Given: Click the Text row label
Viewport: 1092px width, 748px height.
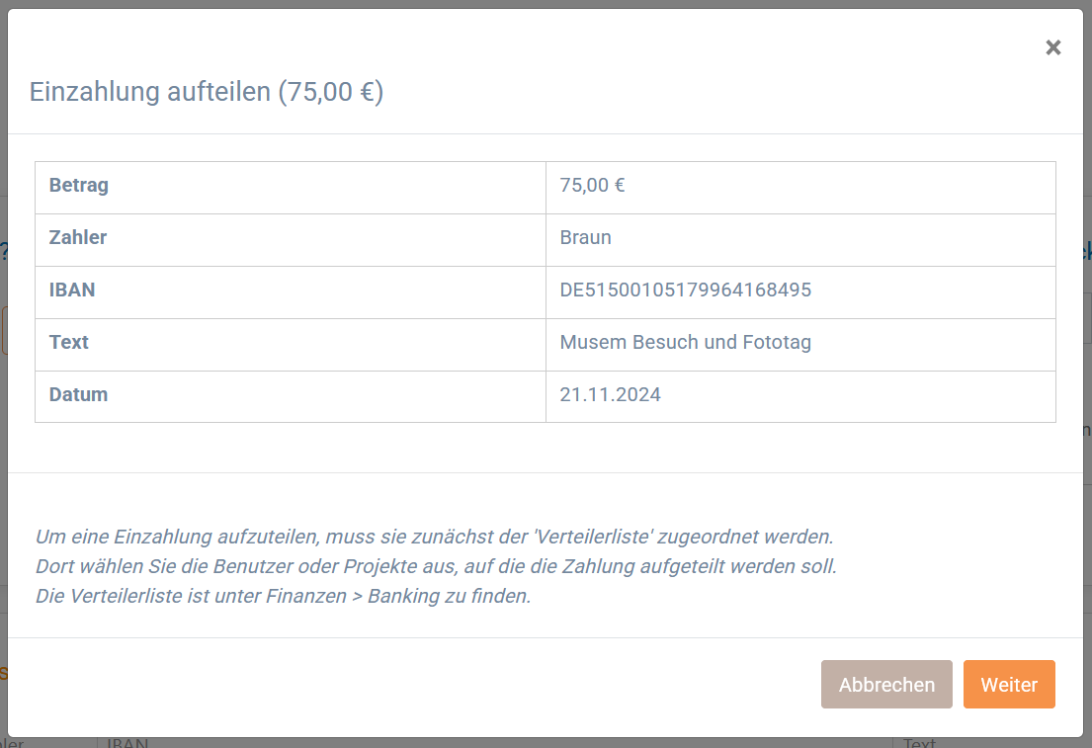Looking at the screenshot, I should 69,342.
